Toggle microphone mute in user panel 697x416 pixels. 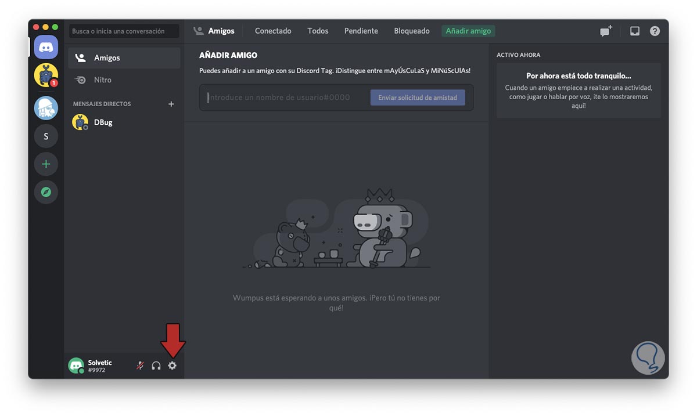pos(140,366)
